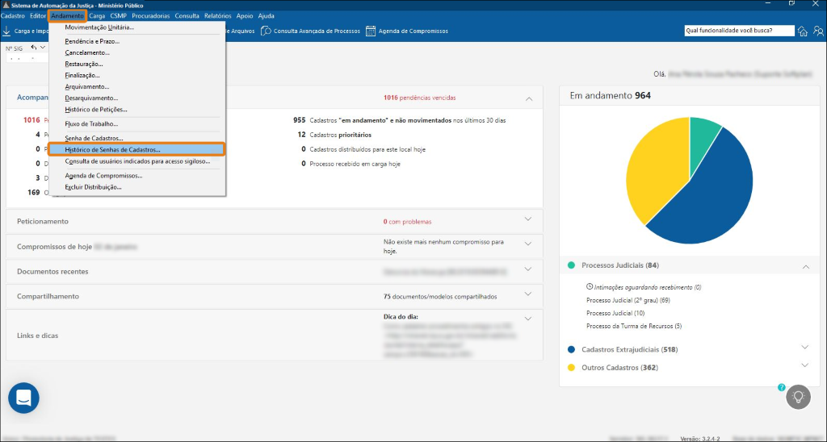Open the Consulta menu
Image resolution: width=827 pixels, height=442 pixels.
[187, 16]
